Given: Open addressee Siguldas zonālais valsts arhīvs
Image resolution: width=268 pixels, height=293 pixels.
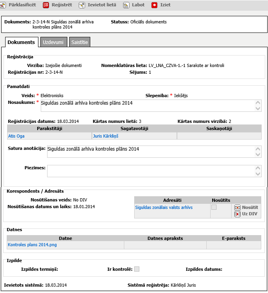Looking at the screenshot, I should coord(164,207).
